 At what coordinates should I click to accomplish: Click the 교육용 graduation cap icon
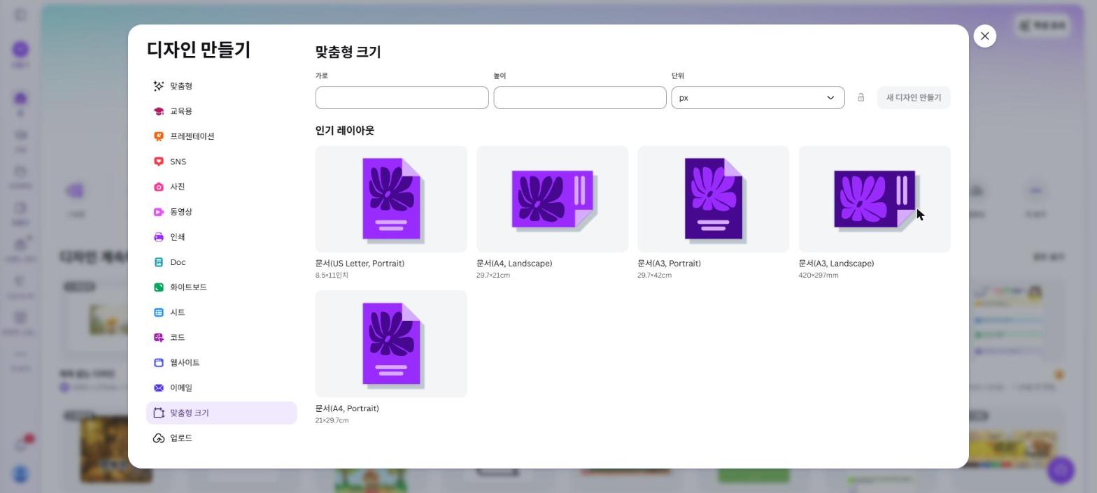click(159, 111)
